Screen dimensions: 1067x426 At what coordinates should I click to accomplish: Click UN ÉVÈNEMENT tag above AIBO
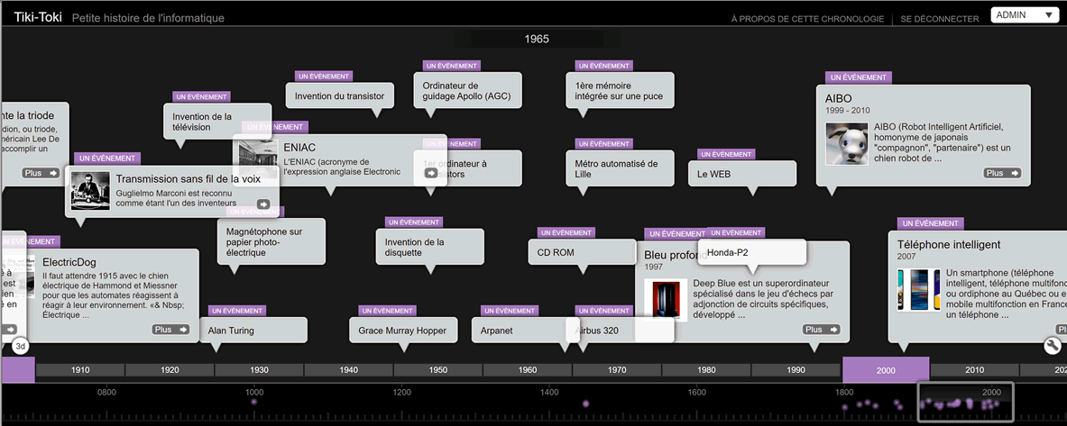859,78
